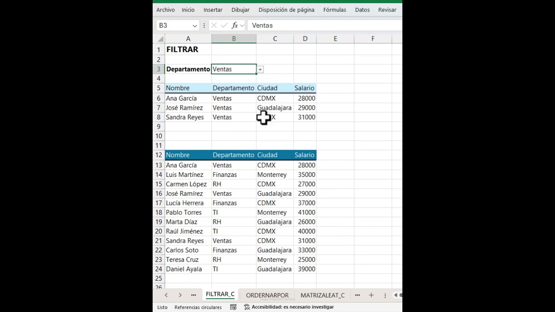Select row 12 header

159,155
